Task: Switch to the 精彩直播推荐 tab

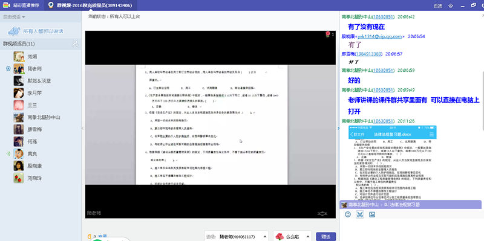Action: pos(22,5)
